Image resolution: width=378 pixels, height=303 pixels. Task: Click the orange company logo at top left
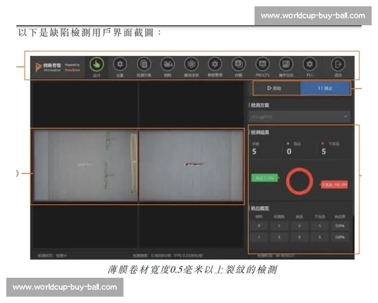click(x=38, y=67)
